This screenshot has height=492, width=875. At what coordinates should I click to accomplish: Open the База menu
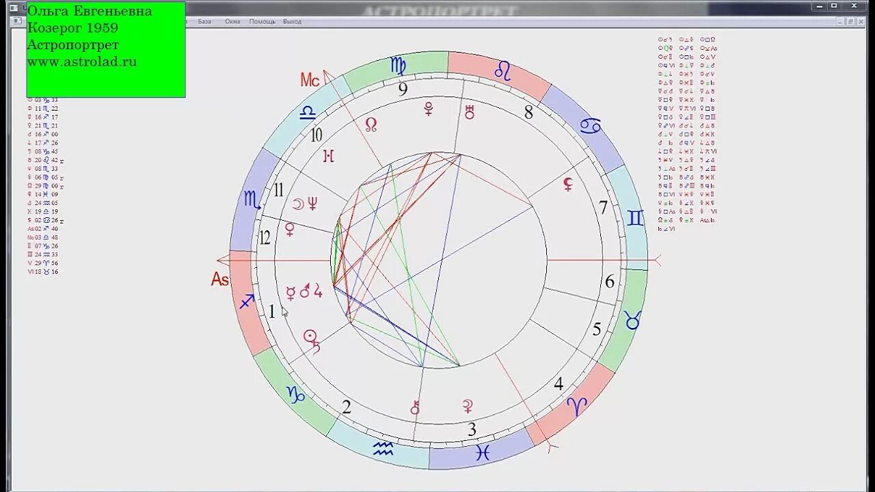pos(204,21)
